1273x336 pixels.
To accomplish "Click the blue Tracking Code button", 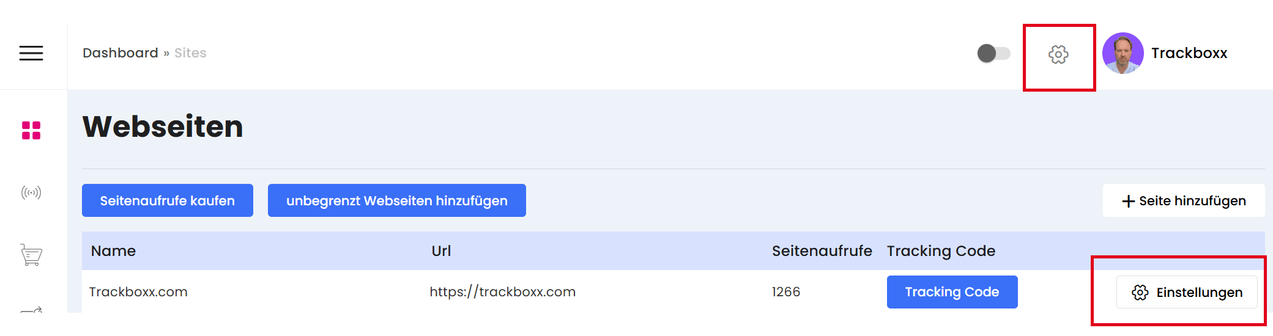I will click(x=952, y=292).
